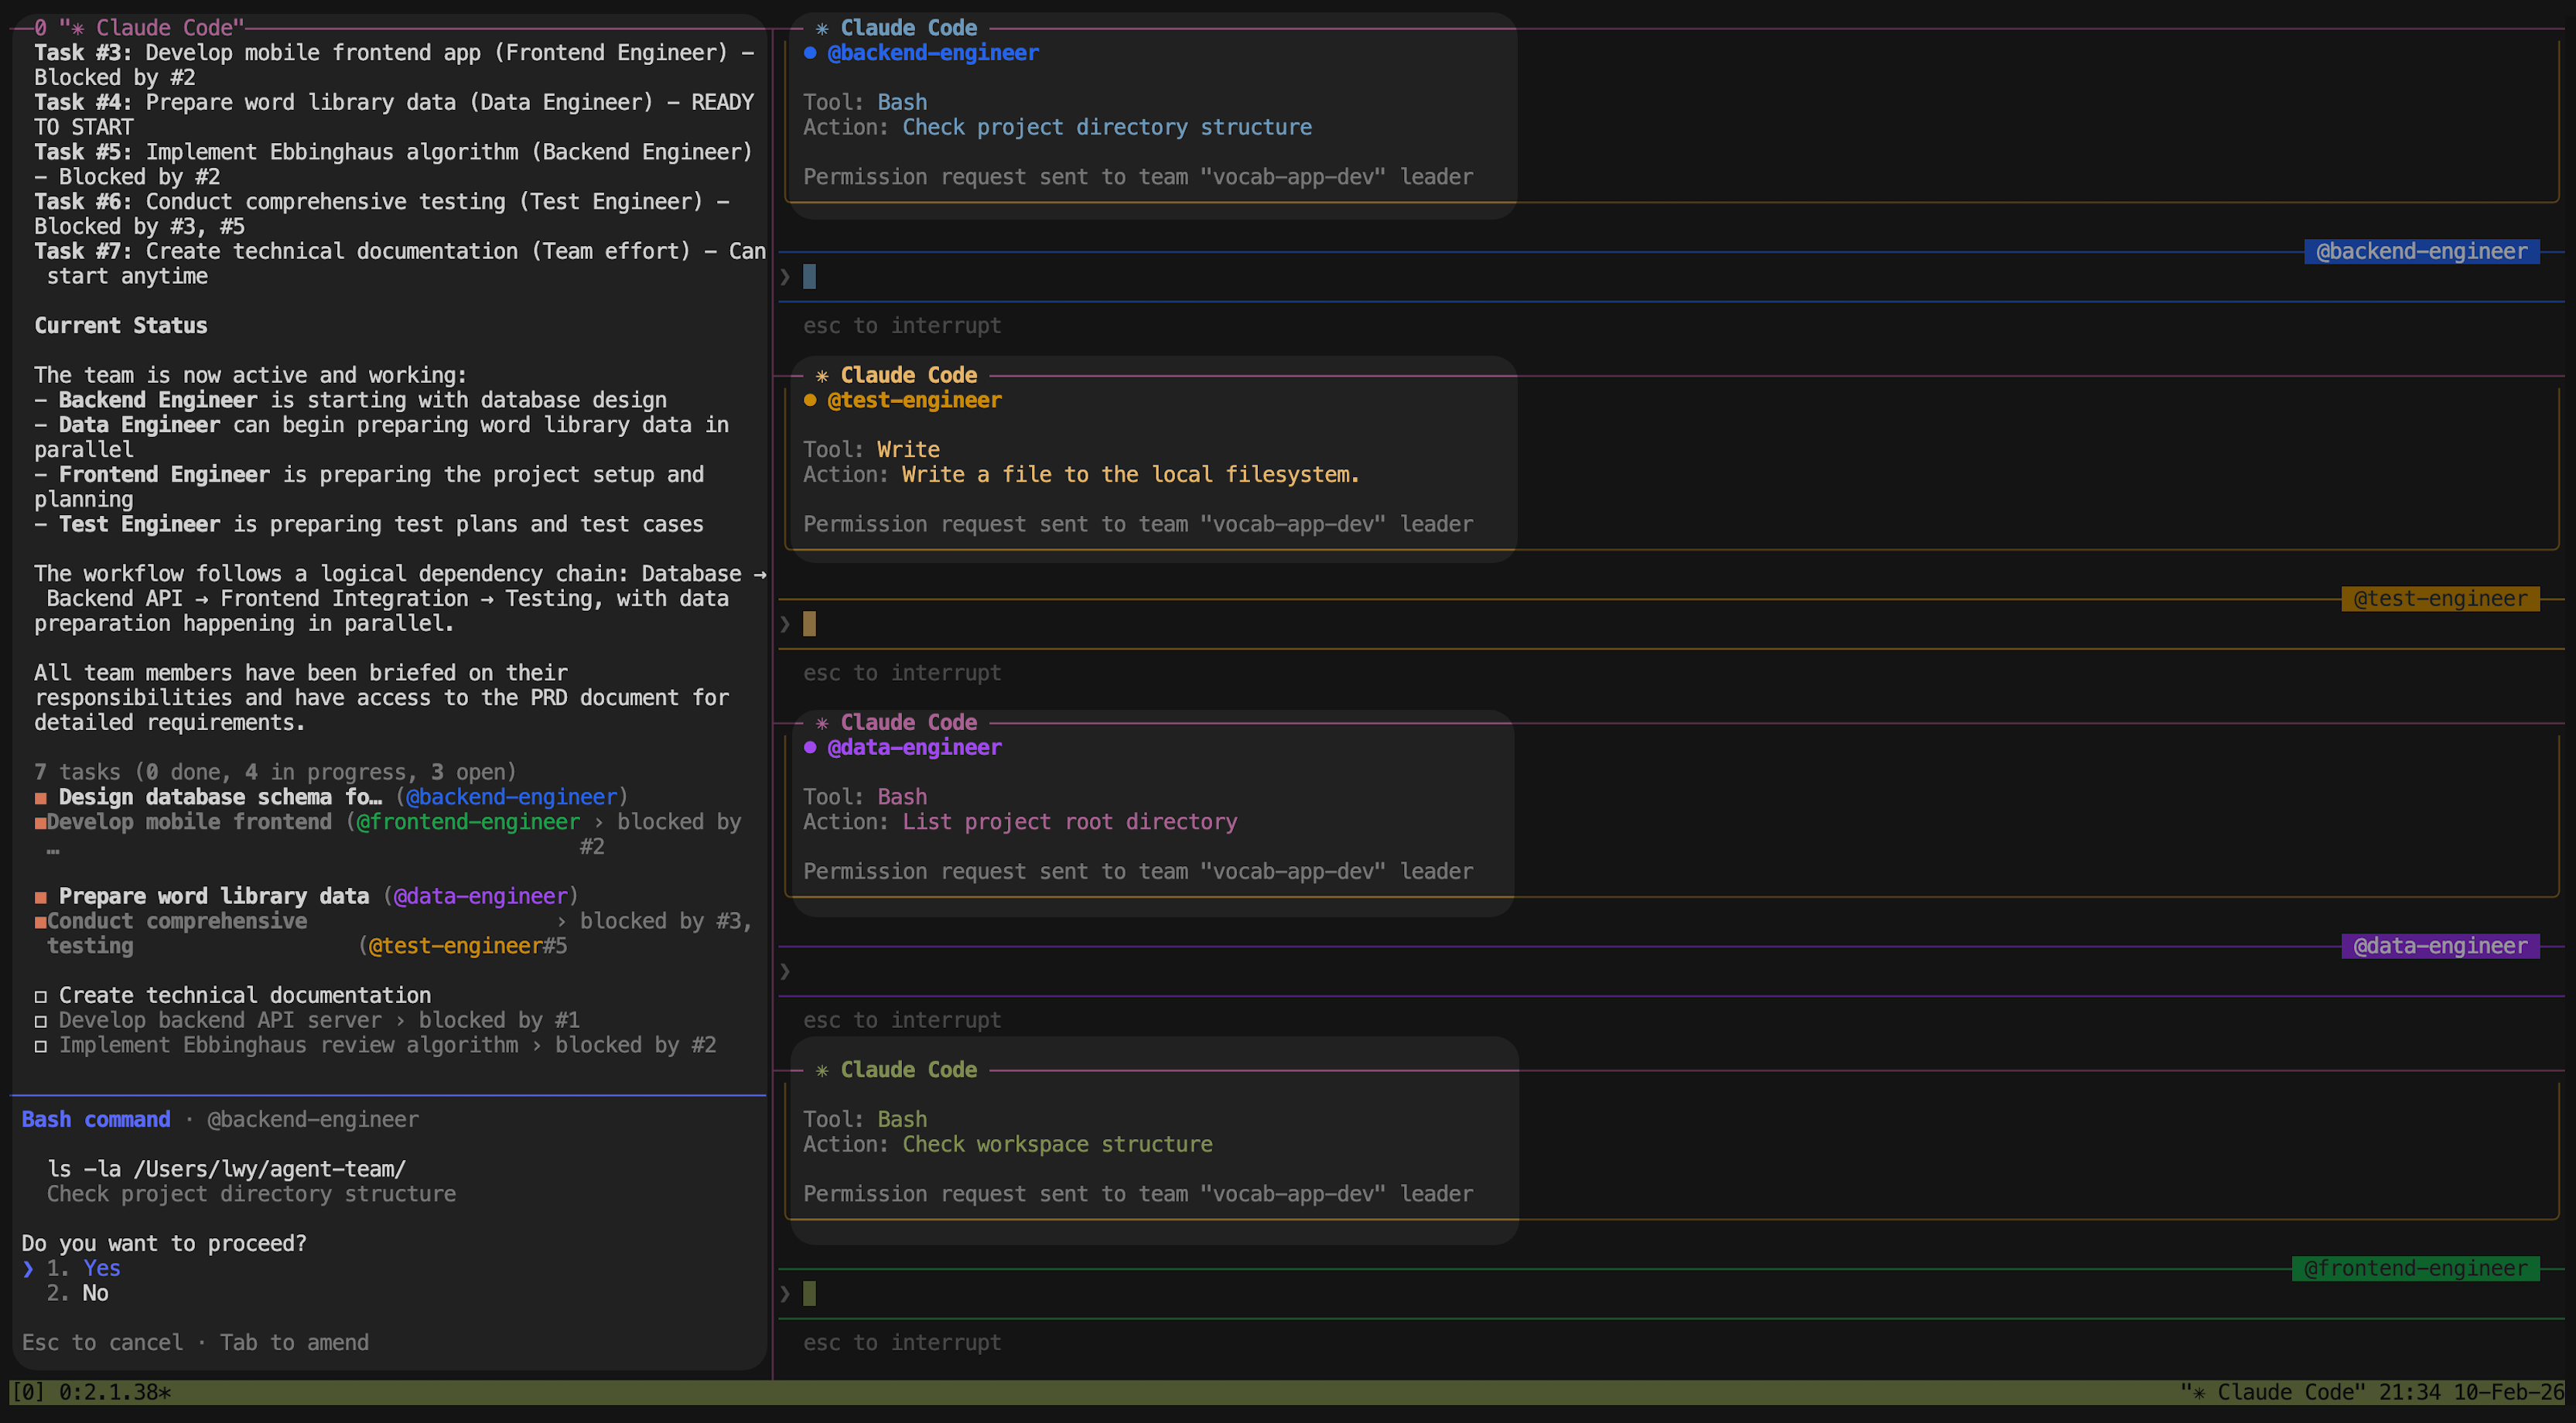This screenshot has width=2576, height=1423.
Task: Toggle the 'Develop mobile frontend' task marker
Action: click(x=40, y=823)
